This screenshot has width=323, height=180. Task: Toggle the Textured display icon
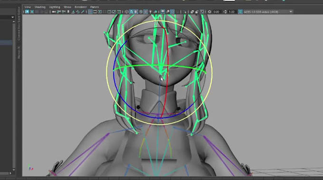[146, 12]
